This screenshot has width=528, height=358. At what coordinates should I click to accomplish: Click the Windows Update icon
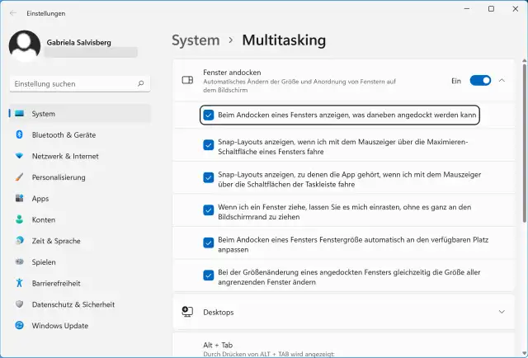tap(19, 326)
